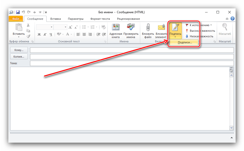Viewport: 244px width, 151px height.
Task: Save the message using the floppy disk icon
Action: click(18, 12)
